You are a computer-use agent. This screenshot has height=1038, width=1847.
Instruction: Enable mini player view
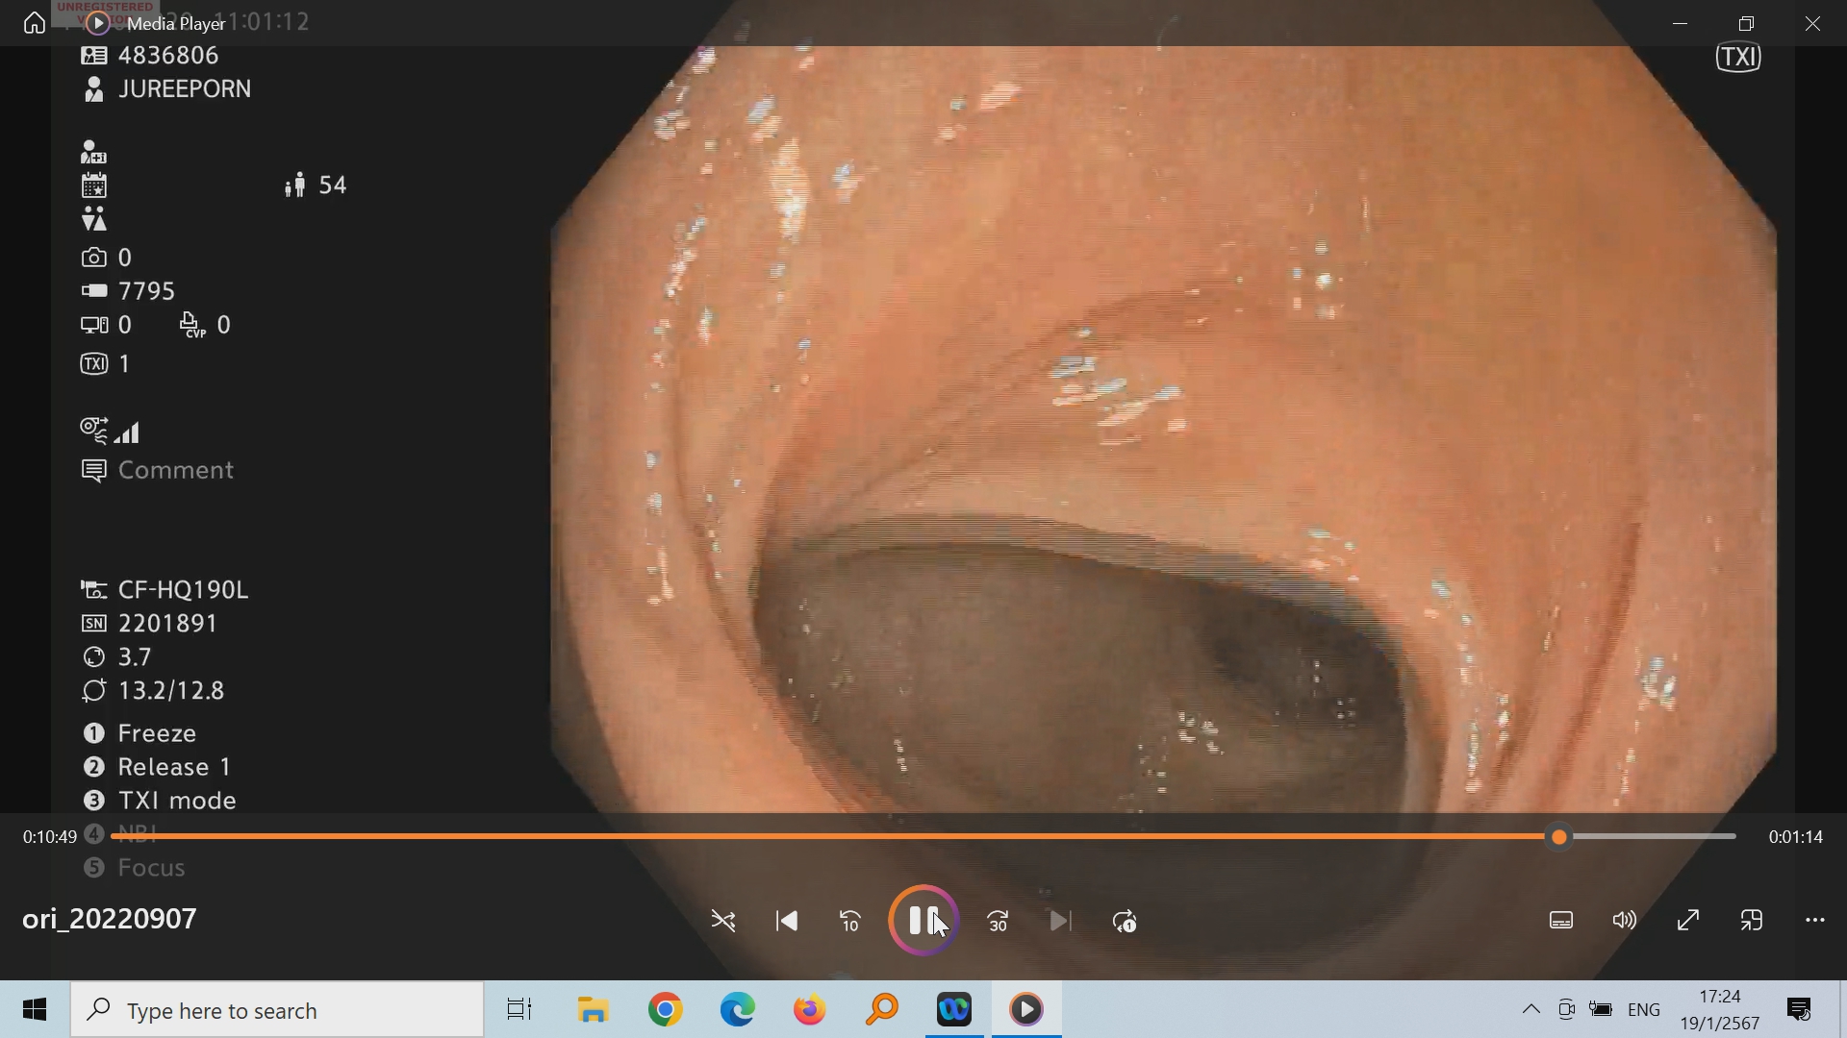[x=1752, y=921]
